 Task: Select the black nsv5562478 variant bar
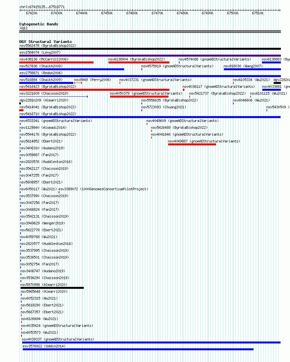tap(150, 49)
